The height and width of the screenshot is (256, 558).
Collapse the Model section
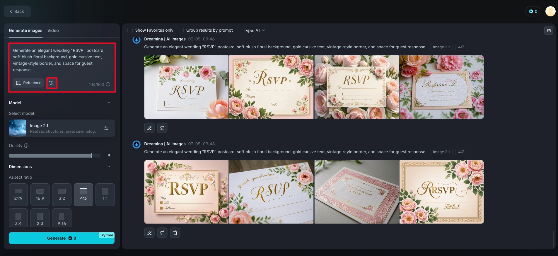(109, 103)
